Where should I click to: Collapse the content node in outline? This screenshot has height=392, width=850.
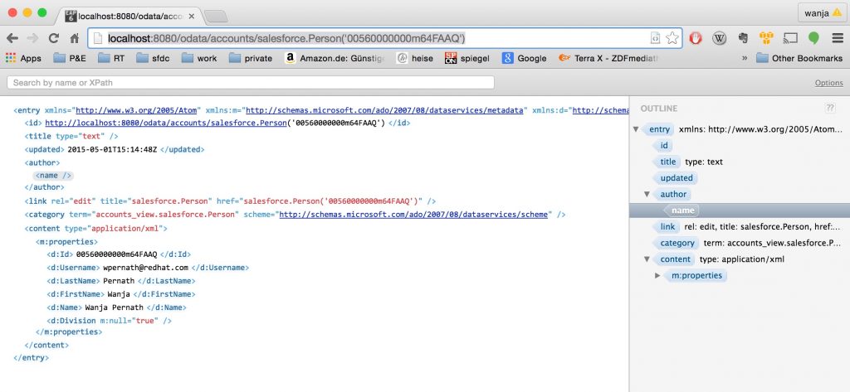pos(646,259)
